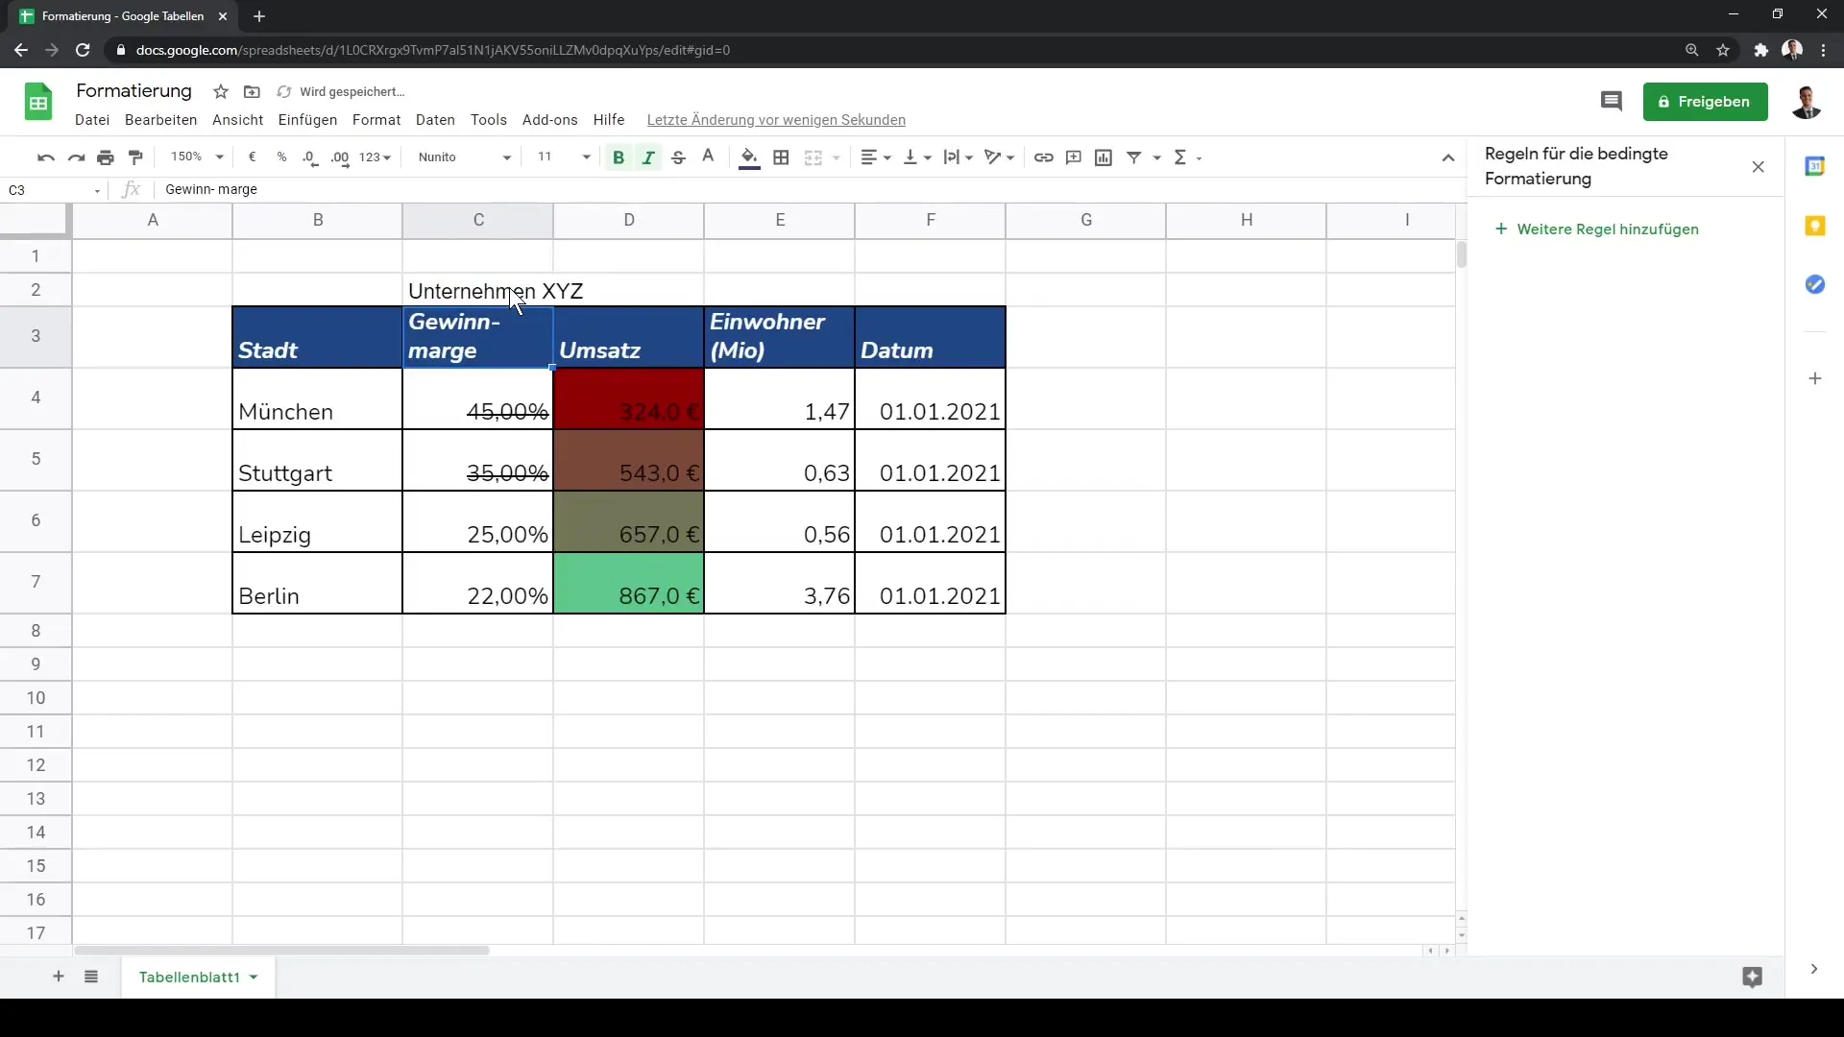Insert a chart

click(x=1104, y=157)
